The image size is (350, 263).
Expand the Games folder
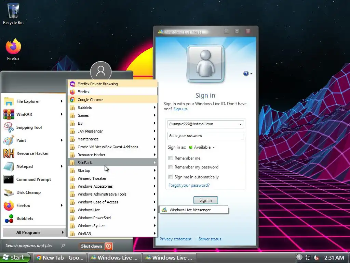coord(112,115)
